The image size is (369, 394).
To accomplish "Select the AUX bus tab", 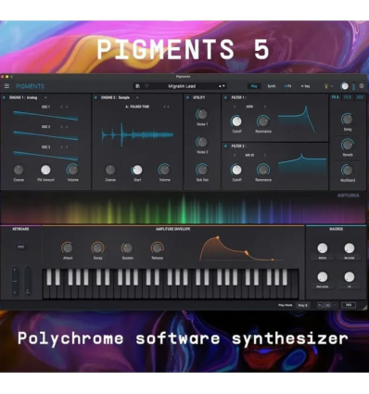I will coord(360,97).
